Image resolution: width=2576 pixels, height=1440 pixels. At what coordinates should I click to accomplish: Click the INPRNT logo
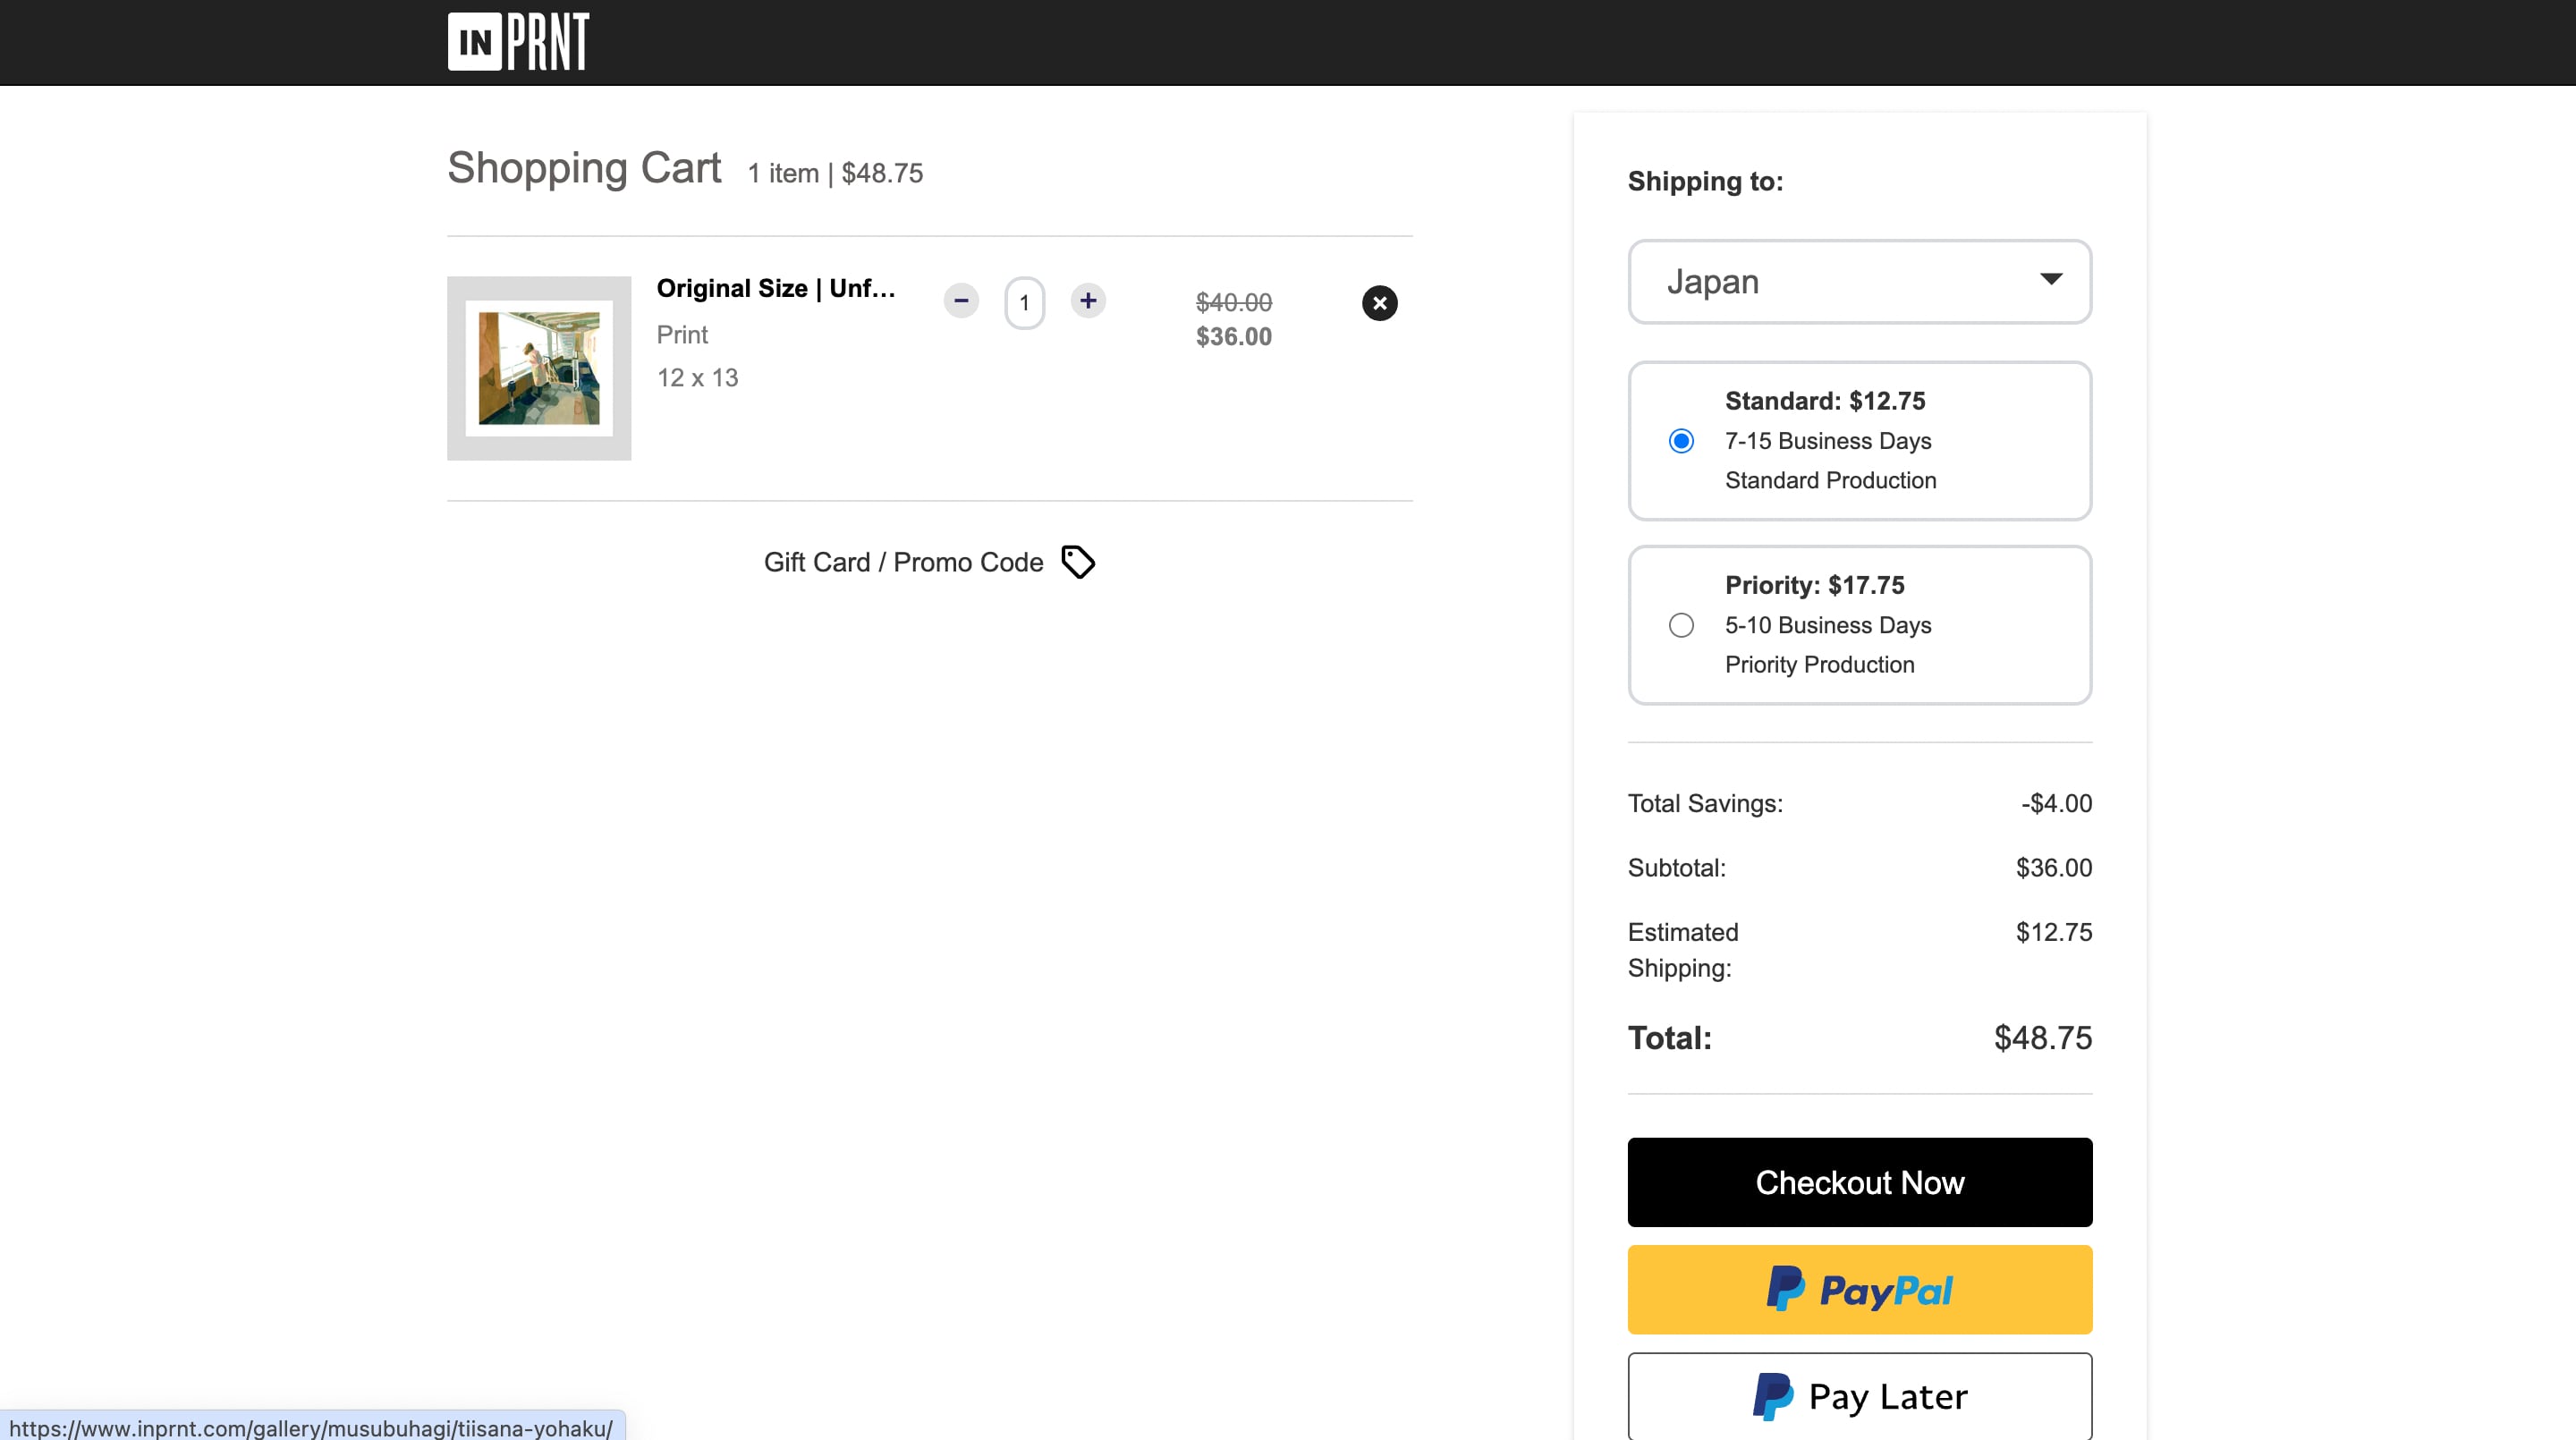click(x=518, y=42)
